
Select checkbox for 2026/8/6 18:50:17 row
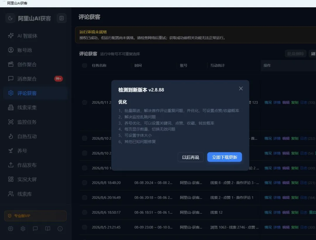pyautogui.click(x=85, y=213)
